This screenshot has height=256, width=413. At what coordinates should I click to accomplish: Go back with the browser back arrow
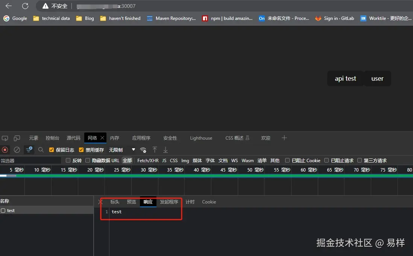(9, 6)
